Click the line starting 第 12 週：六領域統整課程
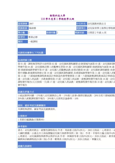The height and width of the screenshot is (163, 115). click(x=66, y=76)
